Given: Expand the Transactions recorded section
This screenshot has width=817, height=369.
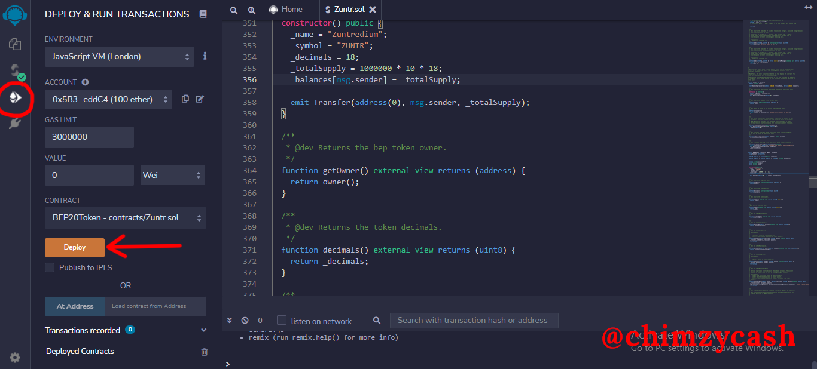Looking at the screenshot, I should point(204,330).
